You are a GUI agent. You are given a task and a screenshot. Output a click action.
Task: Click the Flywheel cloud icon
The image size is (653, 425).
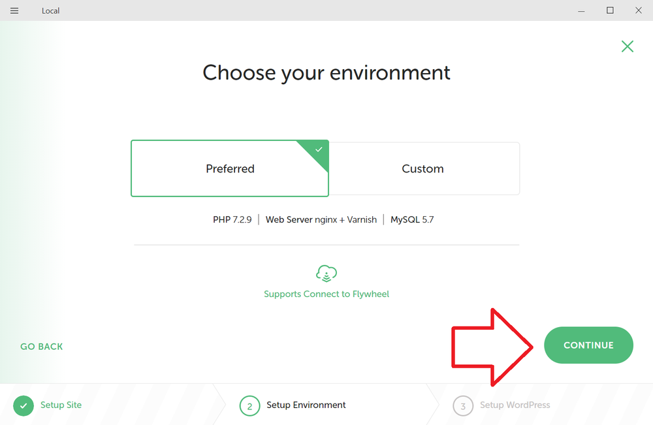326,274
